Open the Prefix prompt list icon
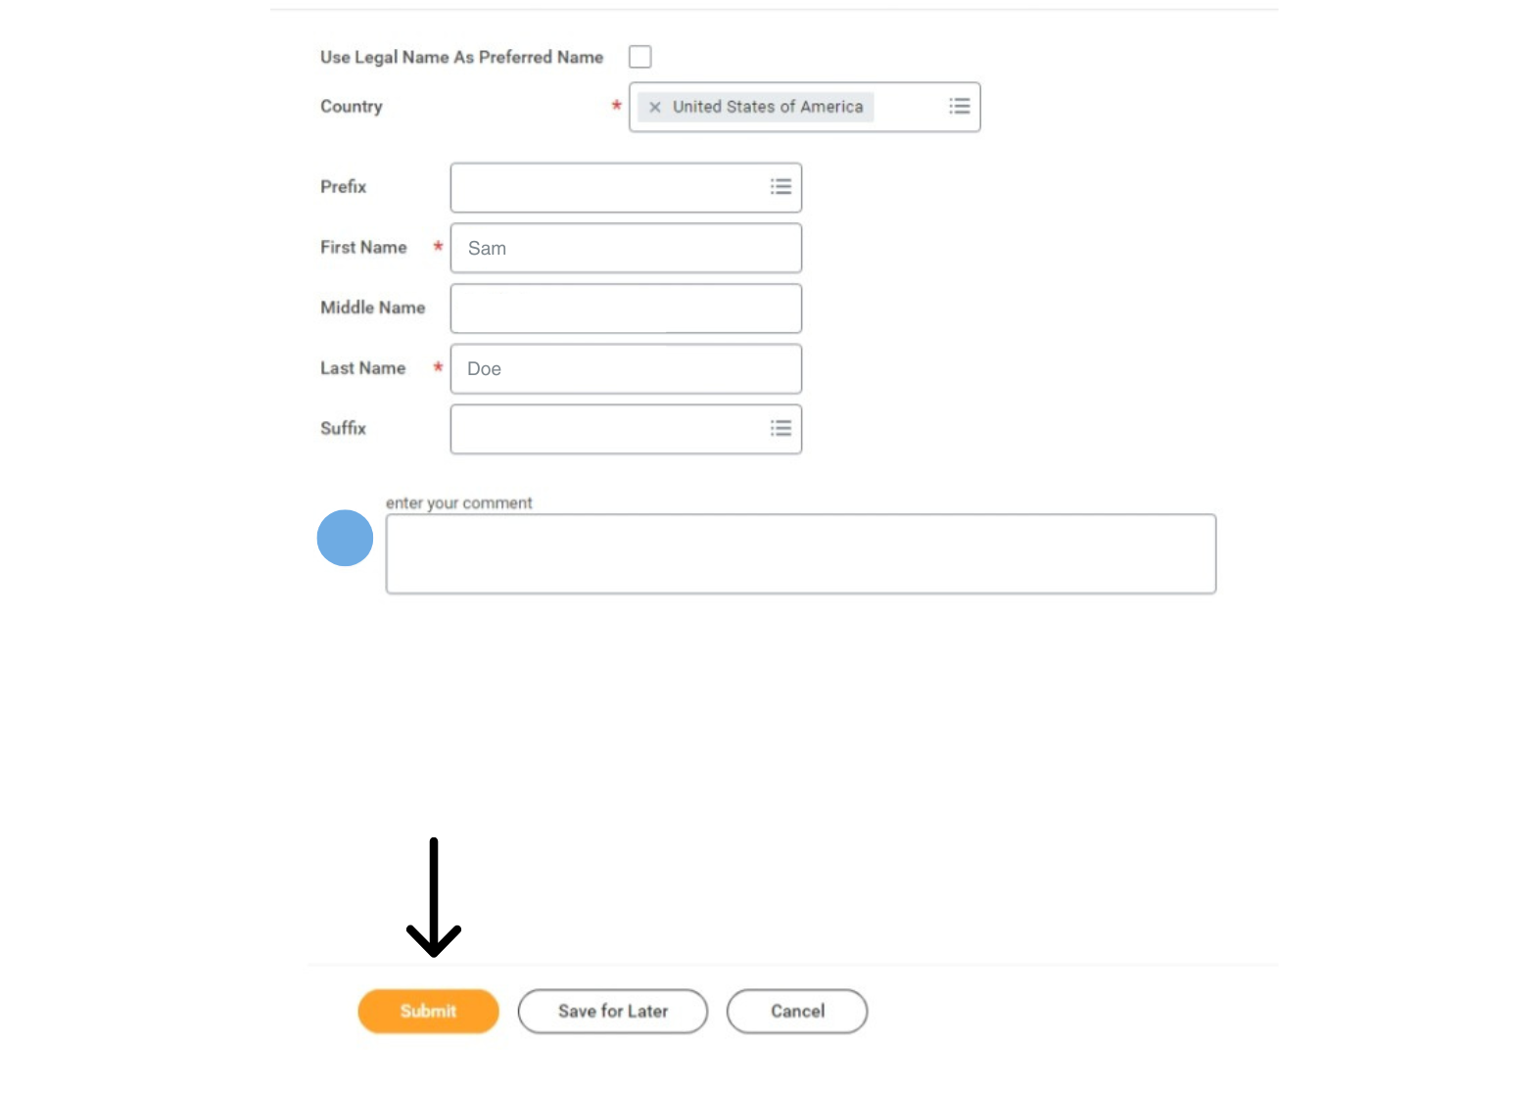Image resolution: width=1513 pixels, height=1093 pixels. pos(780,186)
